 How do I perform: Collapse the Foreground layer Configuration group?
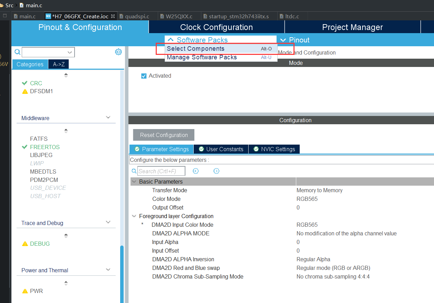pos(134,216)
